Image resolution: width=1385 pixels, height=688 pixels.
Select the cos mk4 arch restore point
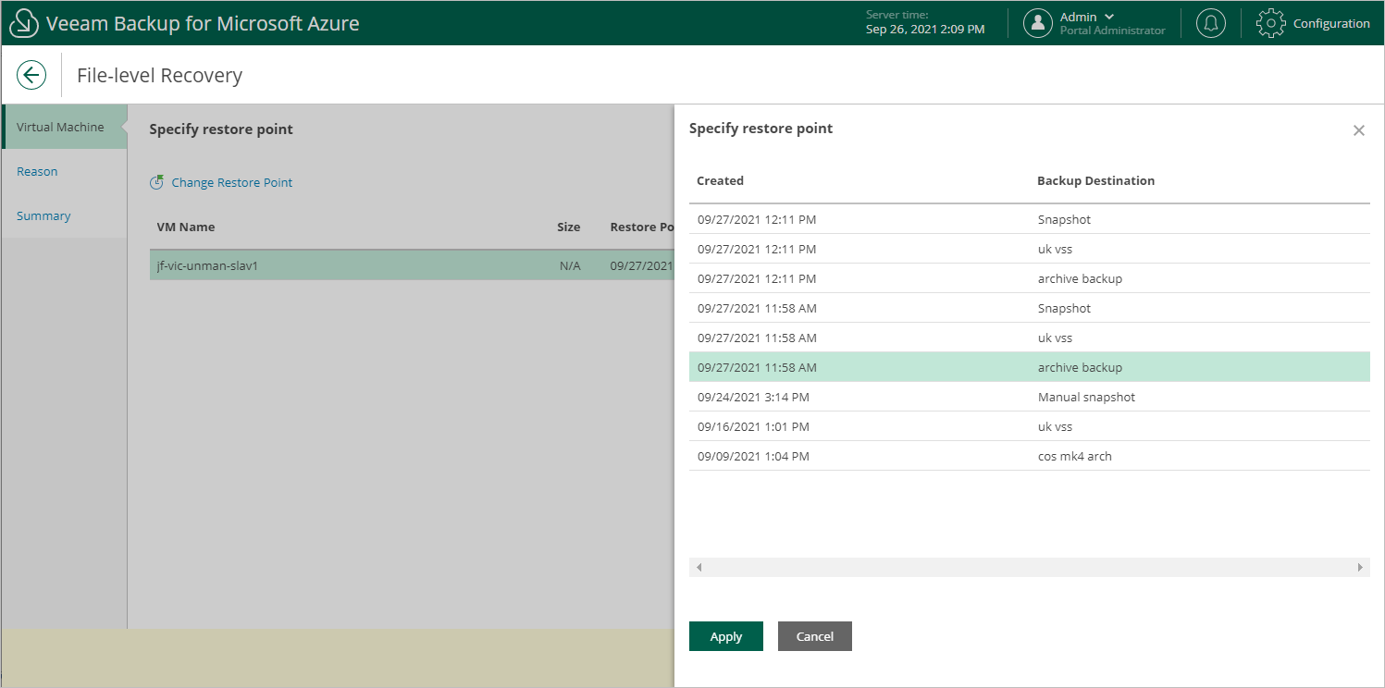coord(1029,456)
